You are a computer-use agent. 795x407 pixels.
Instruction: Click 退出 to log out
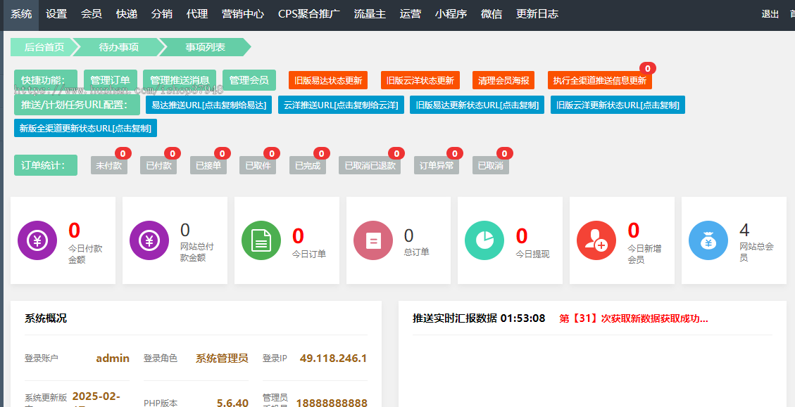point(770,14)
